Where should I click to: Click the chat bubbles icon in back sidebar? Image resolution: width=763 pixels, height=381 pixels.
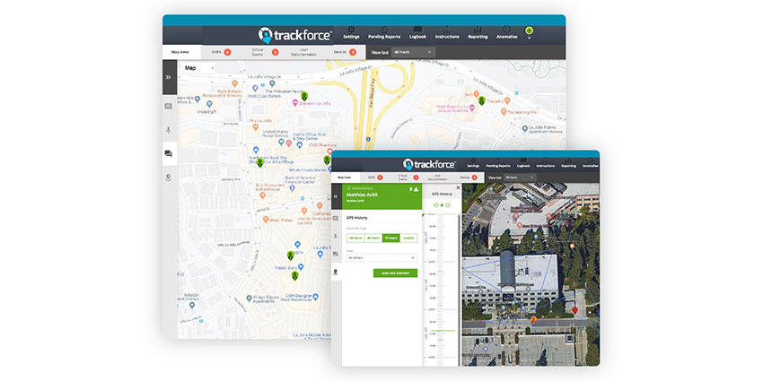pos(169,153)
